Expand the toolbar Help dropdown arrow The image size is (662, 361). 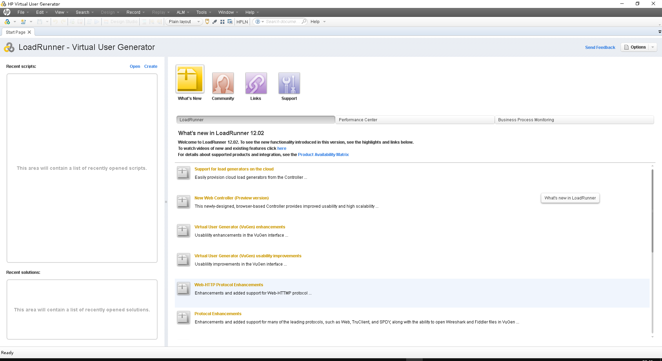click(x=324, y=22)
